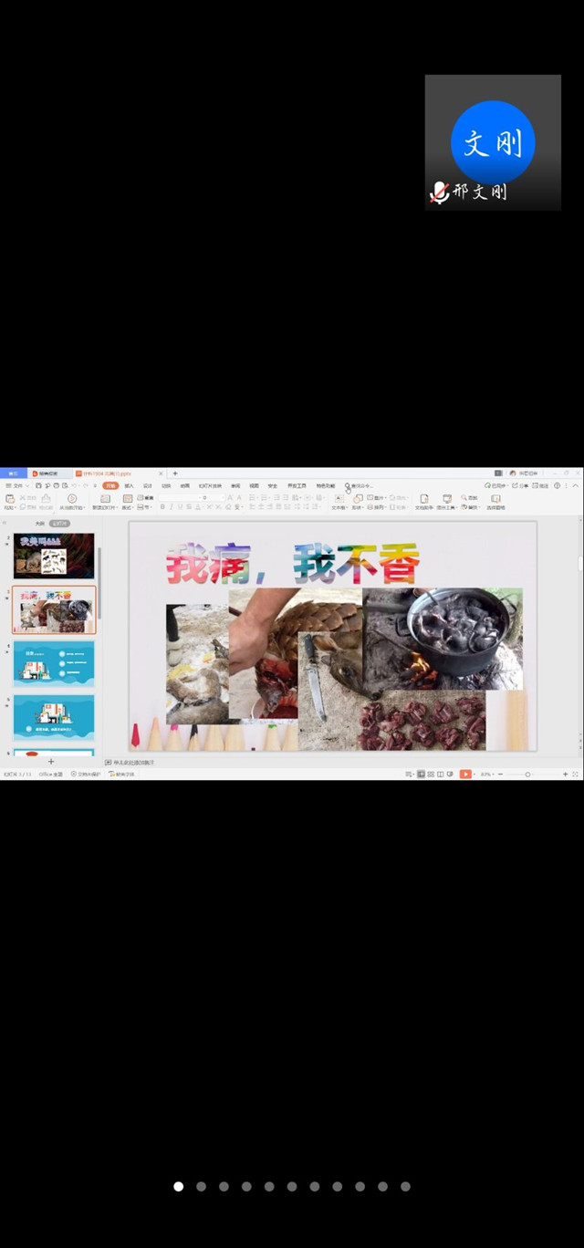Click the 查找 (Find) button

[470, 498]
